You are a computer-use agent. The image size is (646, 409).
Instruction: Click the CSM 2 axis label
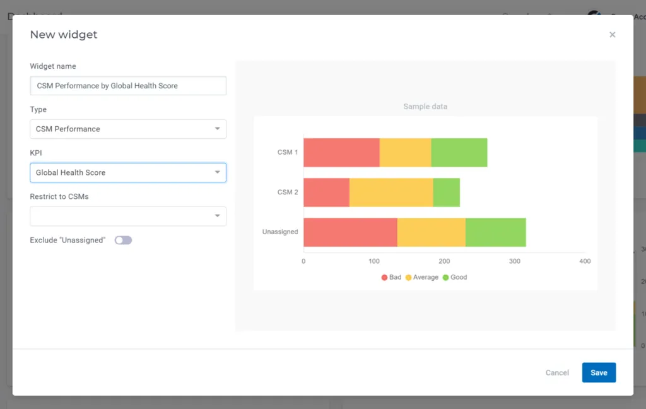click(x=288, y=192)
